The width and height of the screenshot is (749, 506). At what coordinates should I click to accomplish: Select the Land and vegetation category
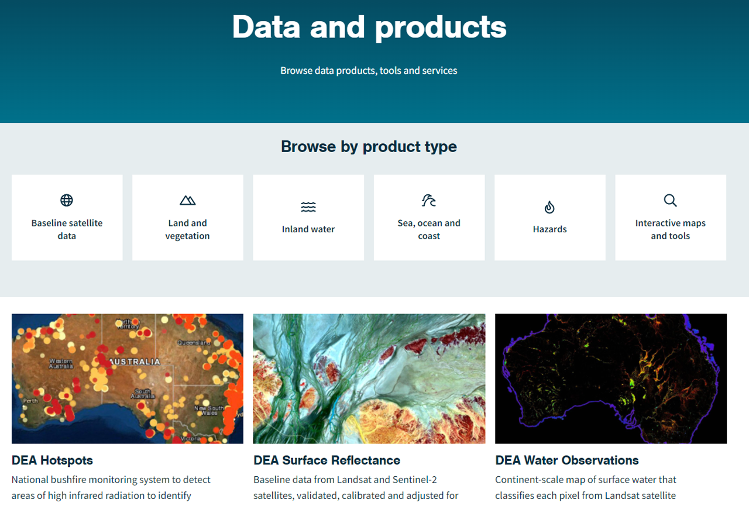[187, 217]
